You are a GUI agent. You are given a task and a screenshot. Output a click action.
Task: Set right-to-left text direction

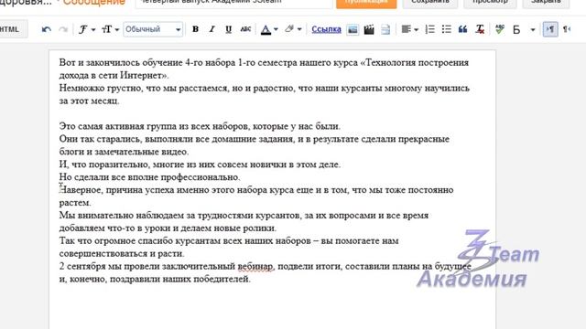(x=567, y=29)
